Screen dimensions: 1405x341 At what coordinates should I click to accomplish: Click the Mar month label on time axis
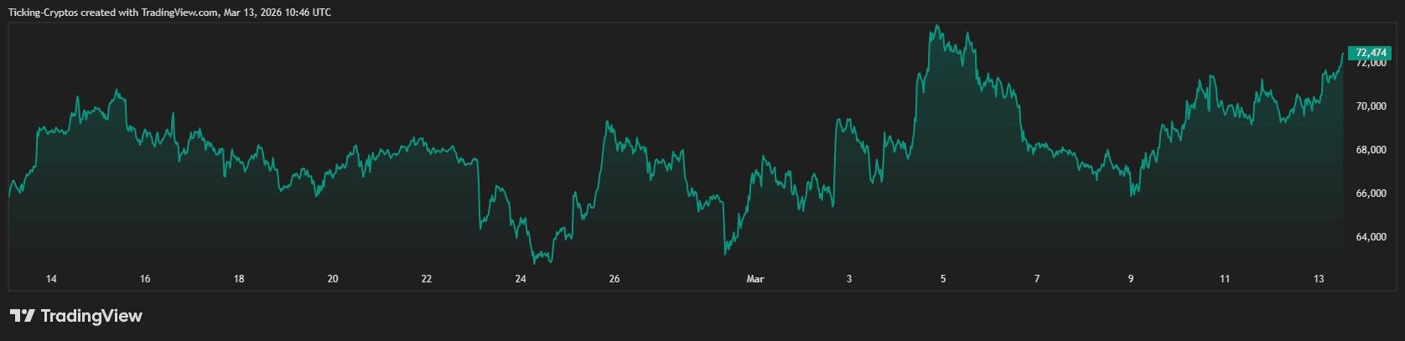pos(755,279)
